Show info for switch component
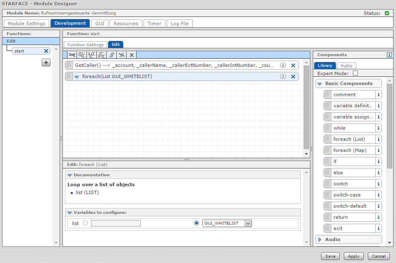396x263 pixels. (378, 184)
